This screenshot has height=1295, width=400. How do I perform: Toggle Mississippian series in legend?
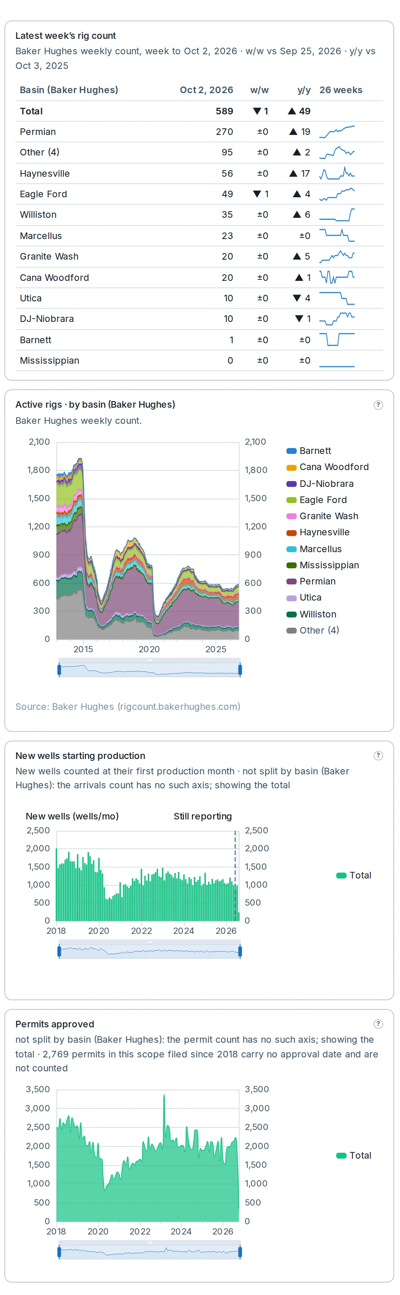click(323, 566)
